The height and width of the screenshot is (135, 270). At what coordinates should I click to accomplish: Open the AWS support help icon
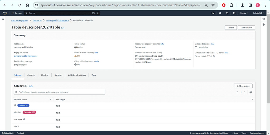point(227,13)
